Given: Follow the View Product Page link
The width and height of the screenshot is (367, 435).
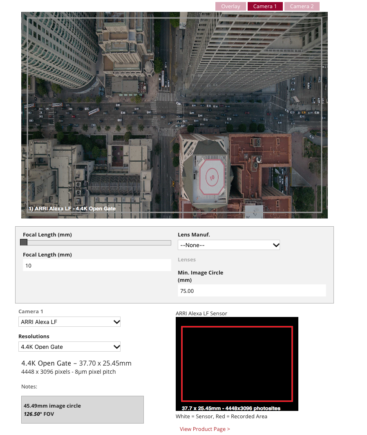Looking at the screenshot, I should point(205,429).
